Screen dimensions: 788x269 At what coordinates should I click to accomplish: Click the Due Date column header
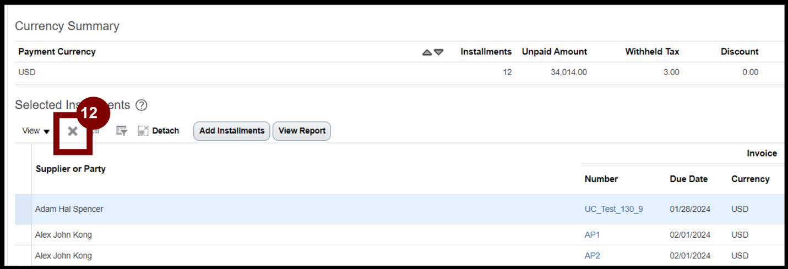688,179
